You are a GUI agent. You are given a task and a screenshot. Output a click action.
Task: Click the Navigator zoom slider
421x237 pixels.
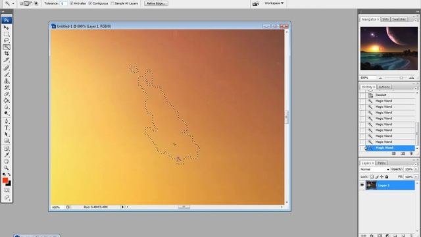pyautogui.click(x=401, y=78)
